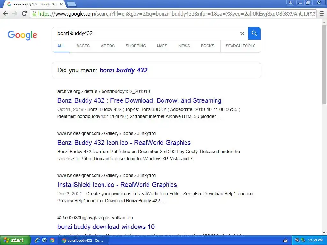
Task: Click the browser forward arrow
Action: click(x=15, y=14)
